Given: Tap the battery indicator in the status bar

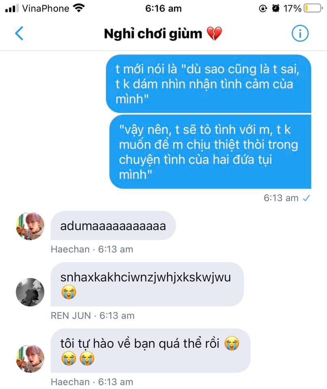Looking at the screenshot, I should [313, 9].
